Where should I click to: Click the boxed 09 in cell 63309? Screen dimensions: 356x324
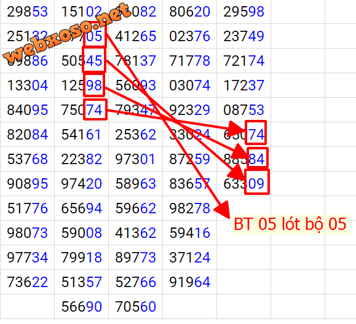point(257,182)
